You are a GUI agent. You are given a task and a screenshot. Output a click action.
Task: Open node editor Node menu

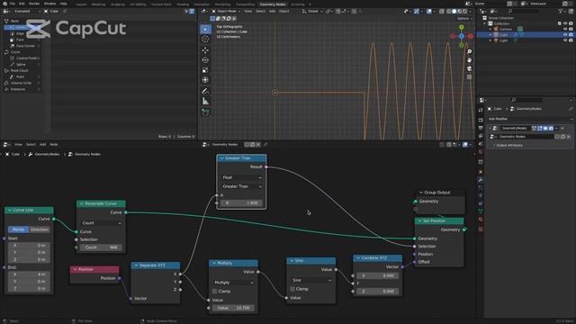tap(54, 145)
